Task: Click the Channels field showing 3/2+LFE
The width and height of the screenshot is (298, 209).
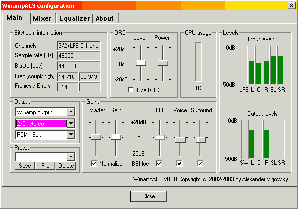Action: tap(79, 46)
